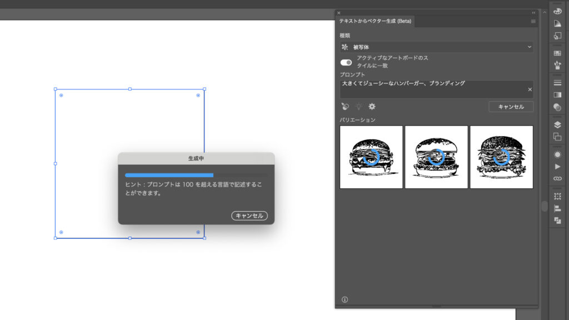The image size is (569, 320).
Task: Open the Swatches panel icon
Action: [x=557, y=52]
